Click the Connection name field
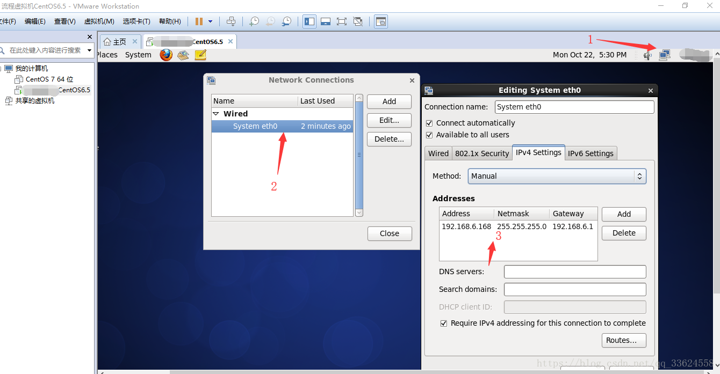720x374 pixels. [x=574, y=107]
